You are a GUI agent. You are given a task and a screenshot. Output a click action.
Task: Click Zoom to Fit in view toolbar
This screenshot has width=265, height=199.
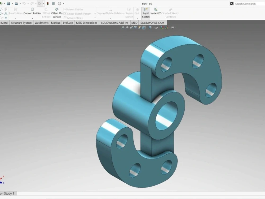(x=123, y=27)
